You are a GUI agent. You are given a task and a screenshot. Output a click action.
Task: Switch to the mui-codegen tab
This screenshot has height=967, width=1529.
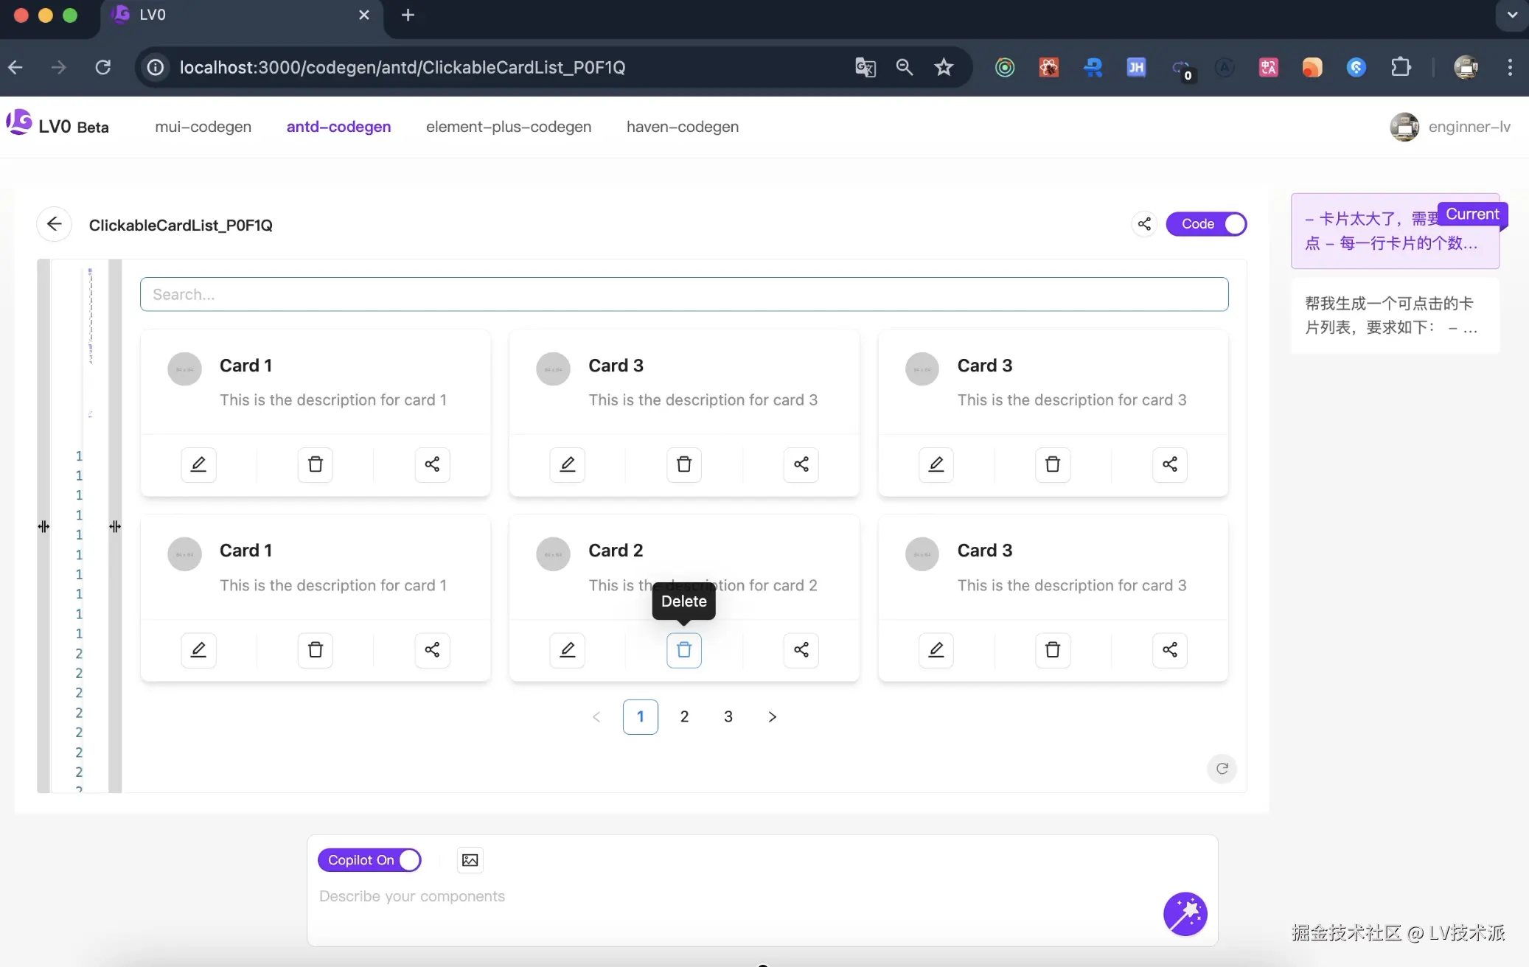pos(203,127)
